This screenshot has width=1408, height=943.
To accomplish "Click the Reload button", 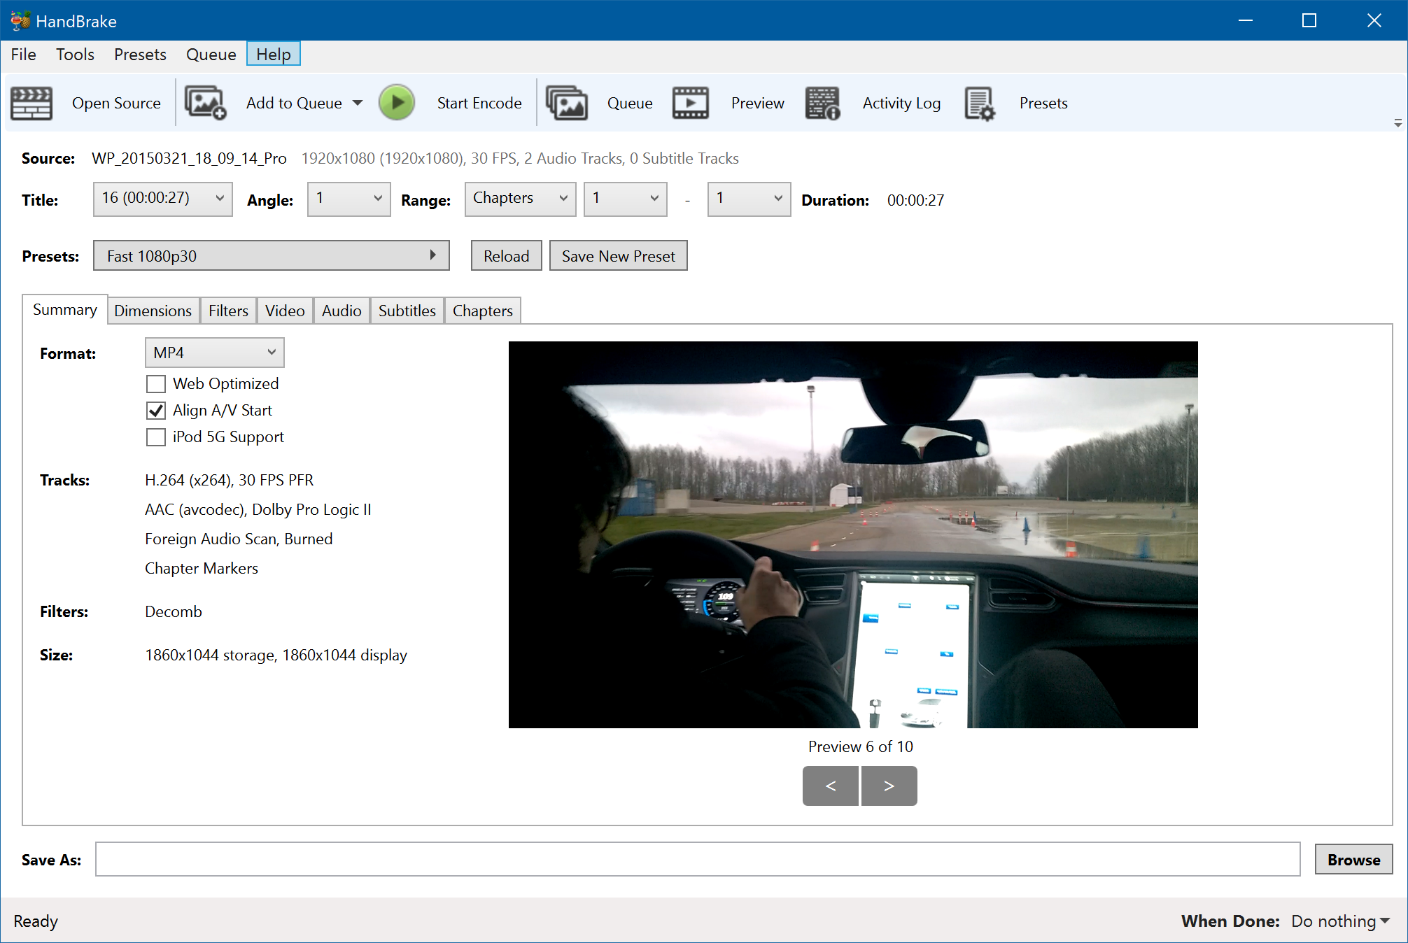I will 506,255.
